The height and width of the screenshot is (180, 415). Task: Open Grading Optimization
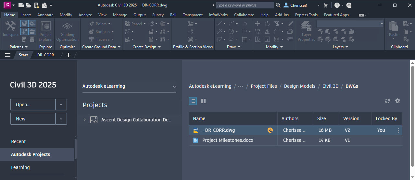tap(67, 31)
